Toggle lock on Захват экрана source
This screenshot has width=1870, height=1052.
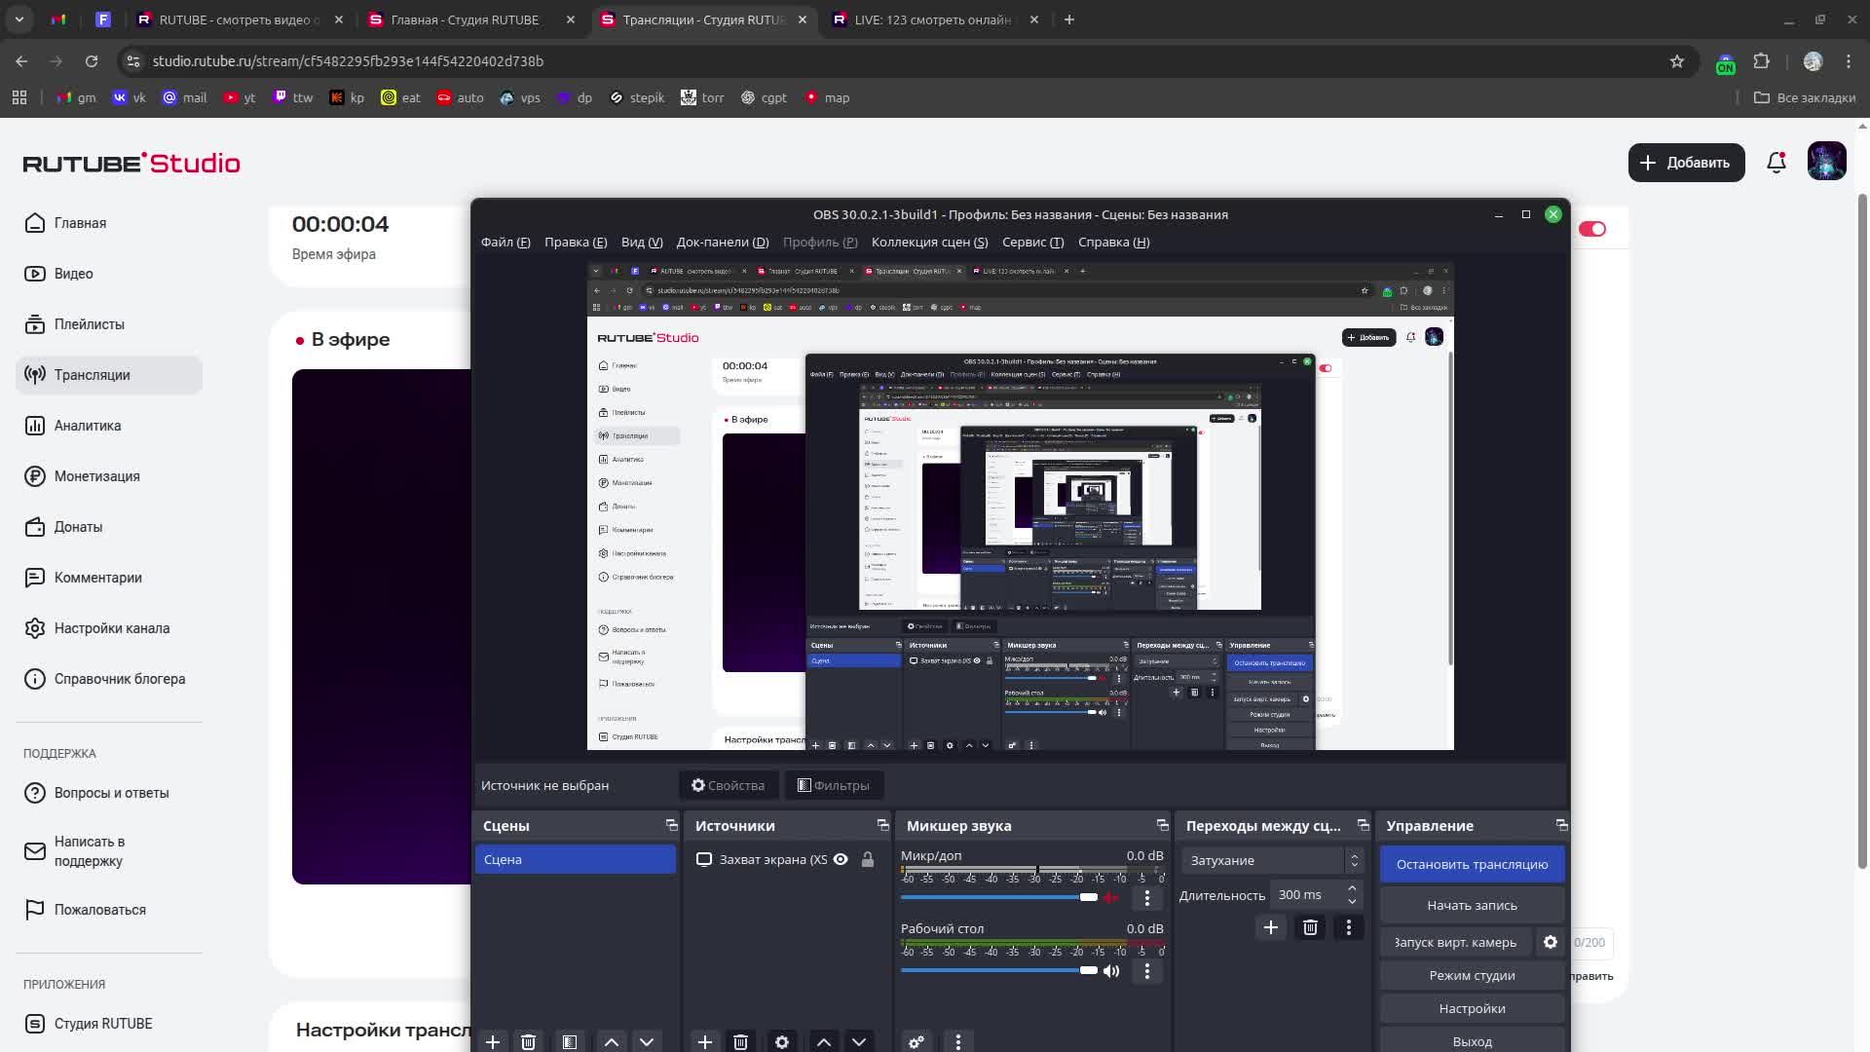coord(867,859)
